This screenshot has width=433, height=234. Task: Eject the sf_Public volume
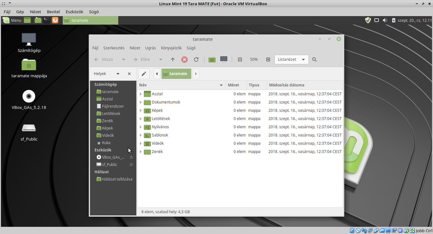(x=131, y=164)
